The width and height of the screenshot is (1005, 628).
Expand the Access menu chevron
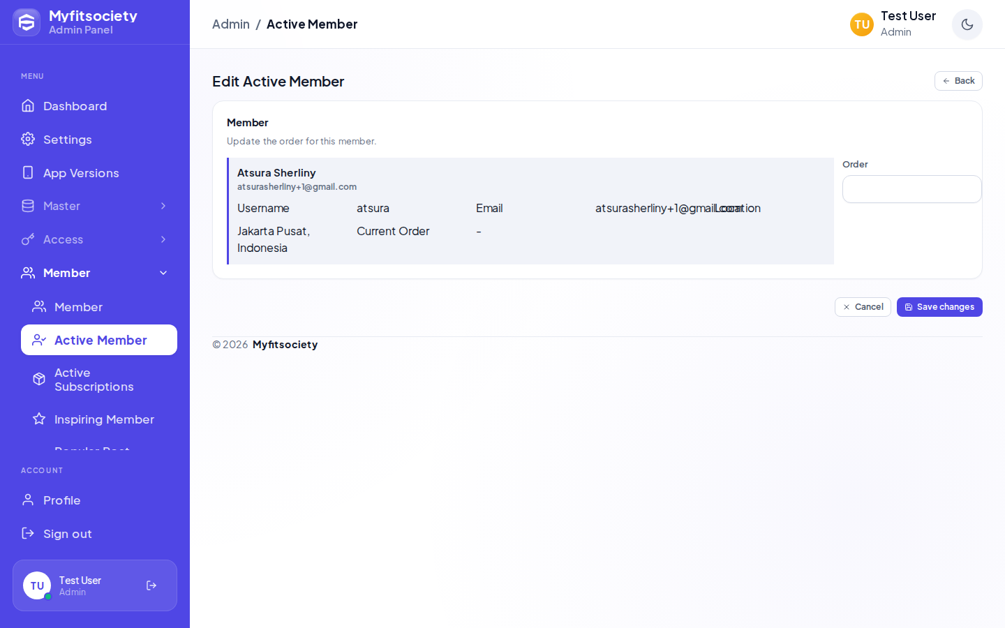pos(163,239)
